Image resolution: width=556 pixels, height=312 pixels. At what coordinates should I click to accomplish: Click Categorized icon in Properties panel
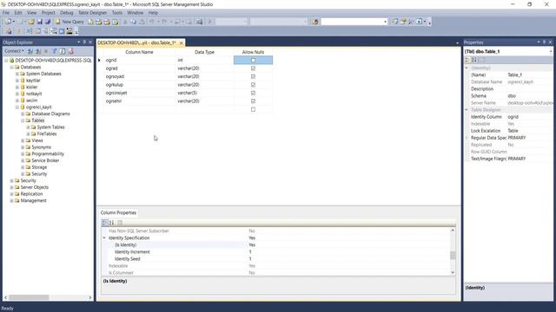(x=467, y=60)
